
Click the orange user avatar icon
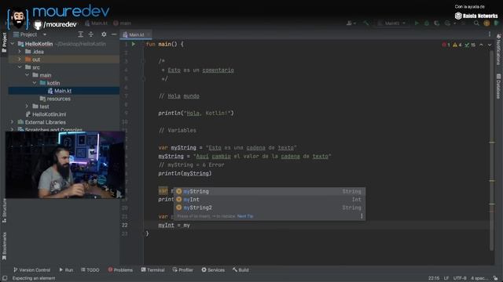(x=486, y=23)
